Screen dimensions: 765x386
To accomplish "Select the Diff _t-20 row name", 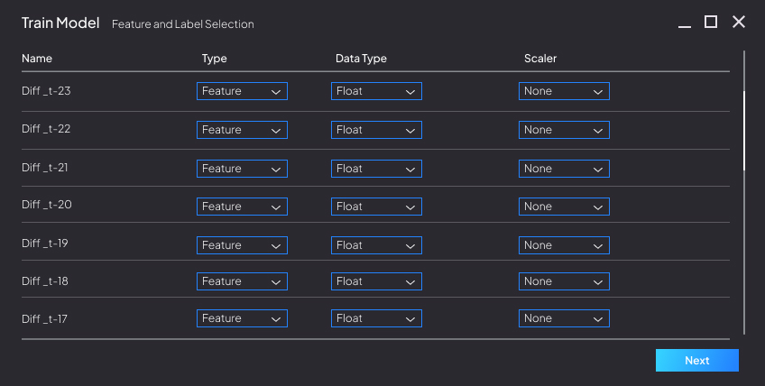I will pyautogui.click(x=46, y=205).
